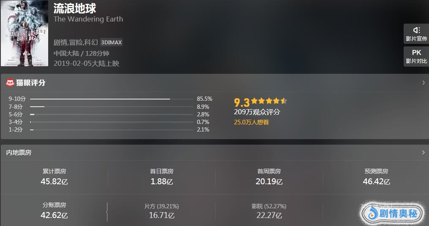Click the 分账票房 42.62亿 figure

(54, 215)
